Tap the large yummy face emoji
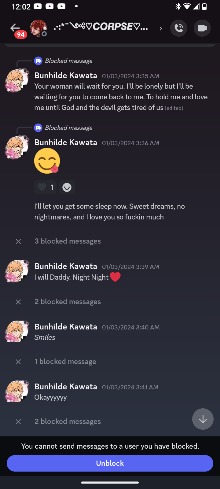This screenshot has height=489, width=220. [47, 161]
